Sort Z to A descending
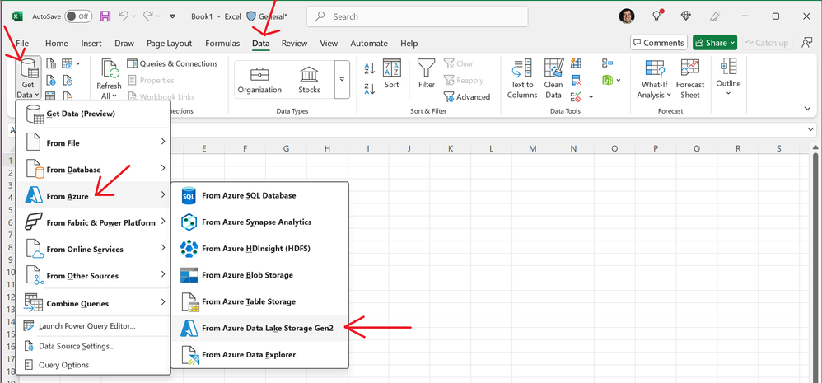Screen dimensions: 822x383 click(x=370, y=89)
